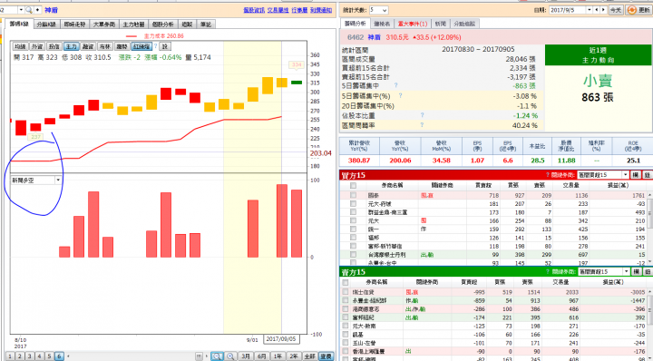The width and height of the screenshot is (653, 361).
Task: Click help icon next to 區間周轉率
Action: coord(422,125)
